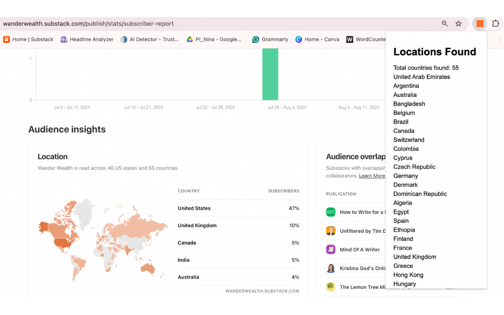Click Bangladesh in the Locations Found list
Viewport: 504px width, 315px height.
click(x=409, y=104)
